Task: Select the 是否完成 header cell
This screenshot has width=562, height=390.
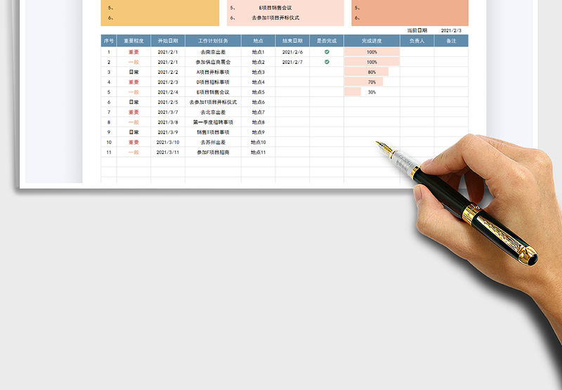Action: 327,41
